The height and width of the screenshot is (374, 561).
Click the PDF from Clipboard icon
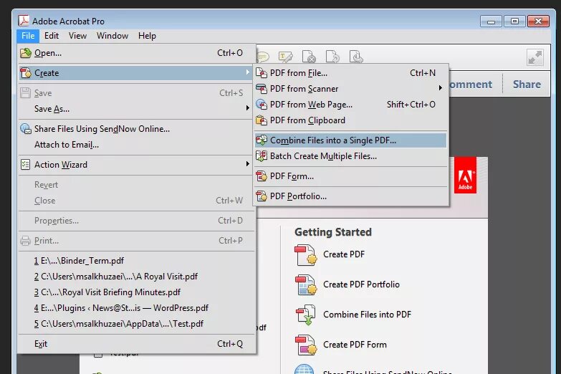[x=262, y=120]
